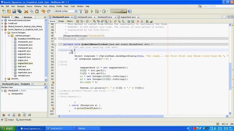Screen dimensions: 234x131
Task: Click the Search Results magnifier icon
Action: [x=17, y=120]
